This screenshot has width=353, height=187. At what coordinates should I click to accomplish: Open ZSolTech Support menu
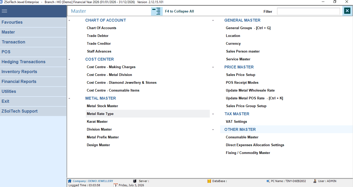33,111
